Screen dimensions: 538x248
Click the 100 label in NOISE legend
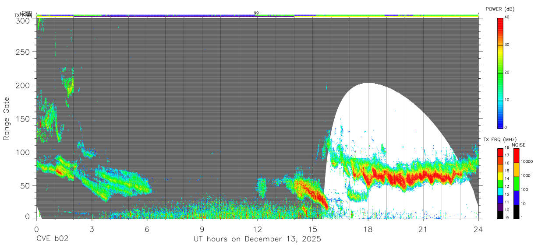[525, 189]
